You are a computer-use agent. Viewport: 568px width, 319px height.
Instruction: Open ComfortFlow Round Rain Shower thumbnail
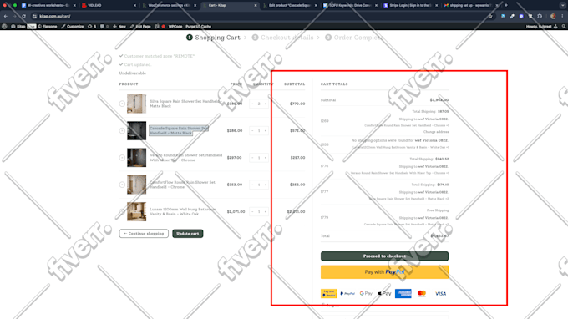tap(136, 185)
